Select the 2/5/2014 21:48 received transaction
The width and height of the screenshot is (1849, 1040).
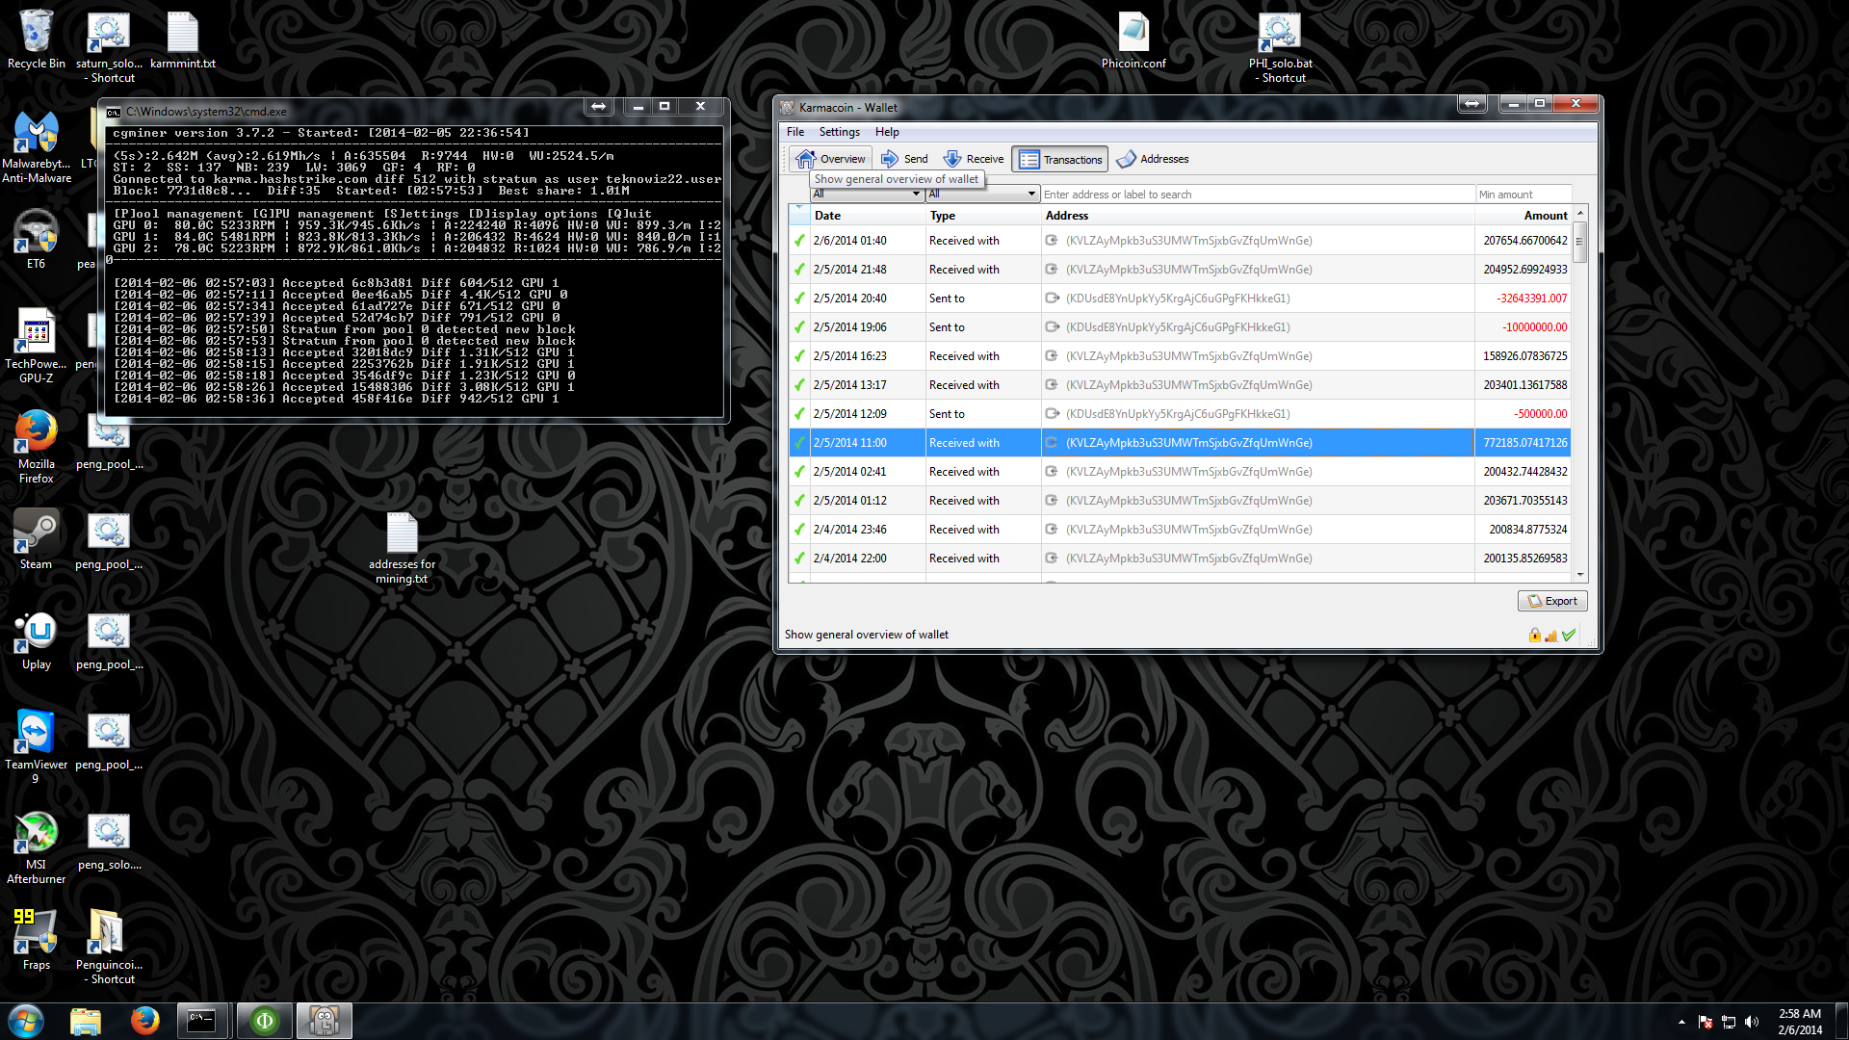[1180, 270]
